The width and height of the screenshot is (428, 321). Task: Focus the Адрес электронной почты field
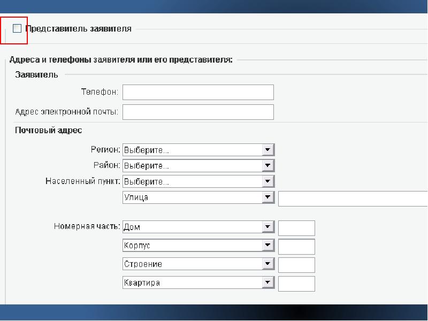click(198, 112)
